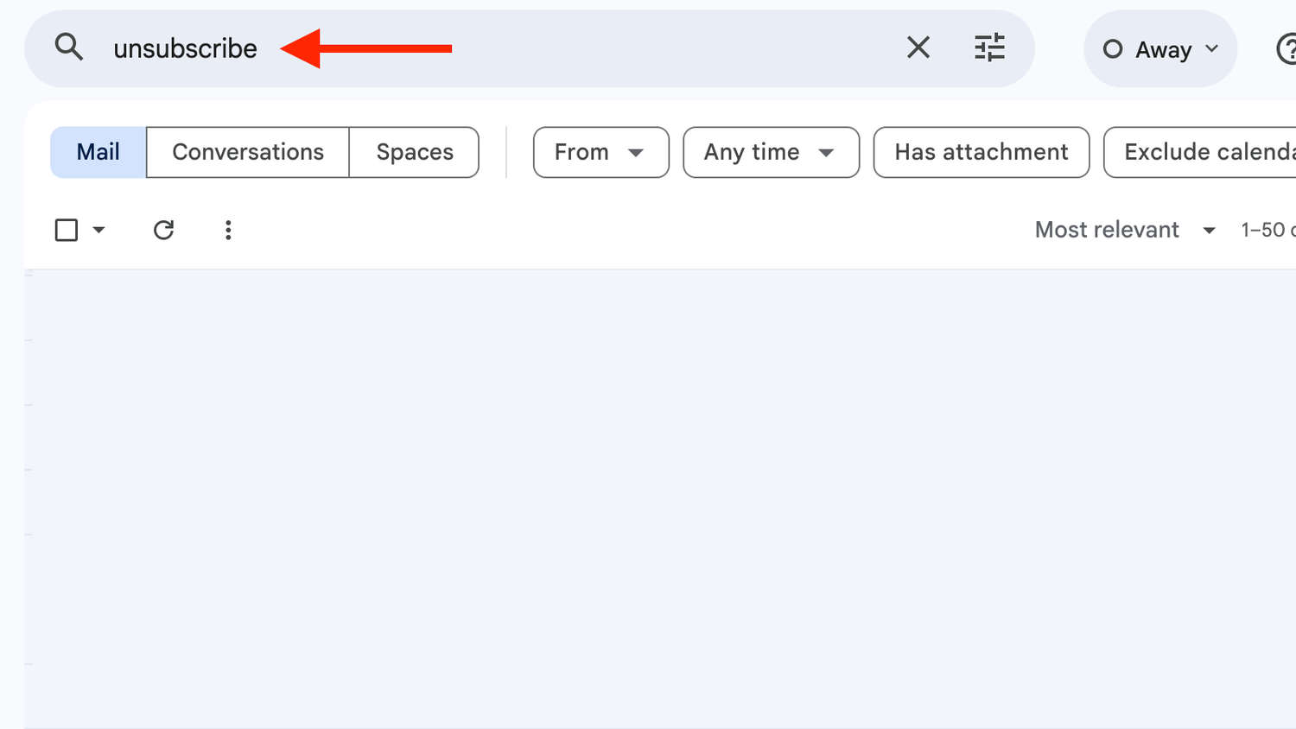Expand the select checkbox dropdown arrow

(98, 230)
